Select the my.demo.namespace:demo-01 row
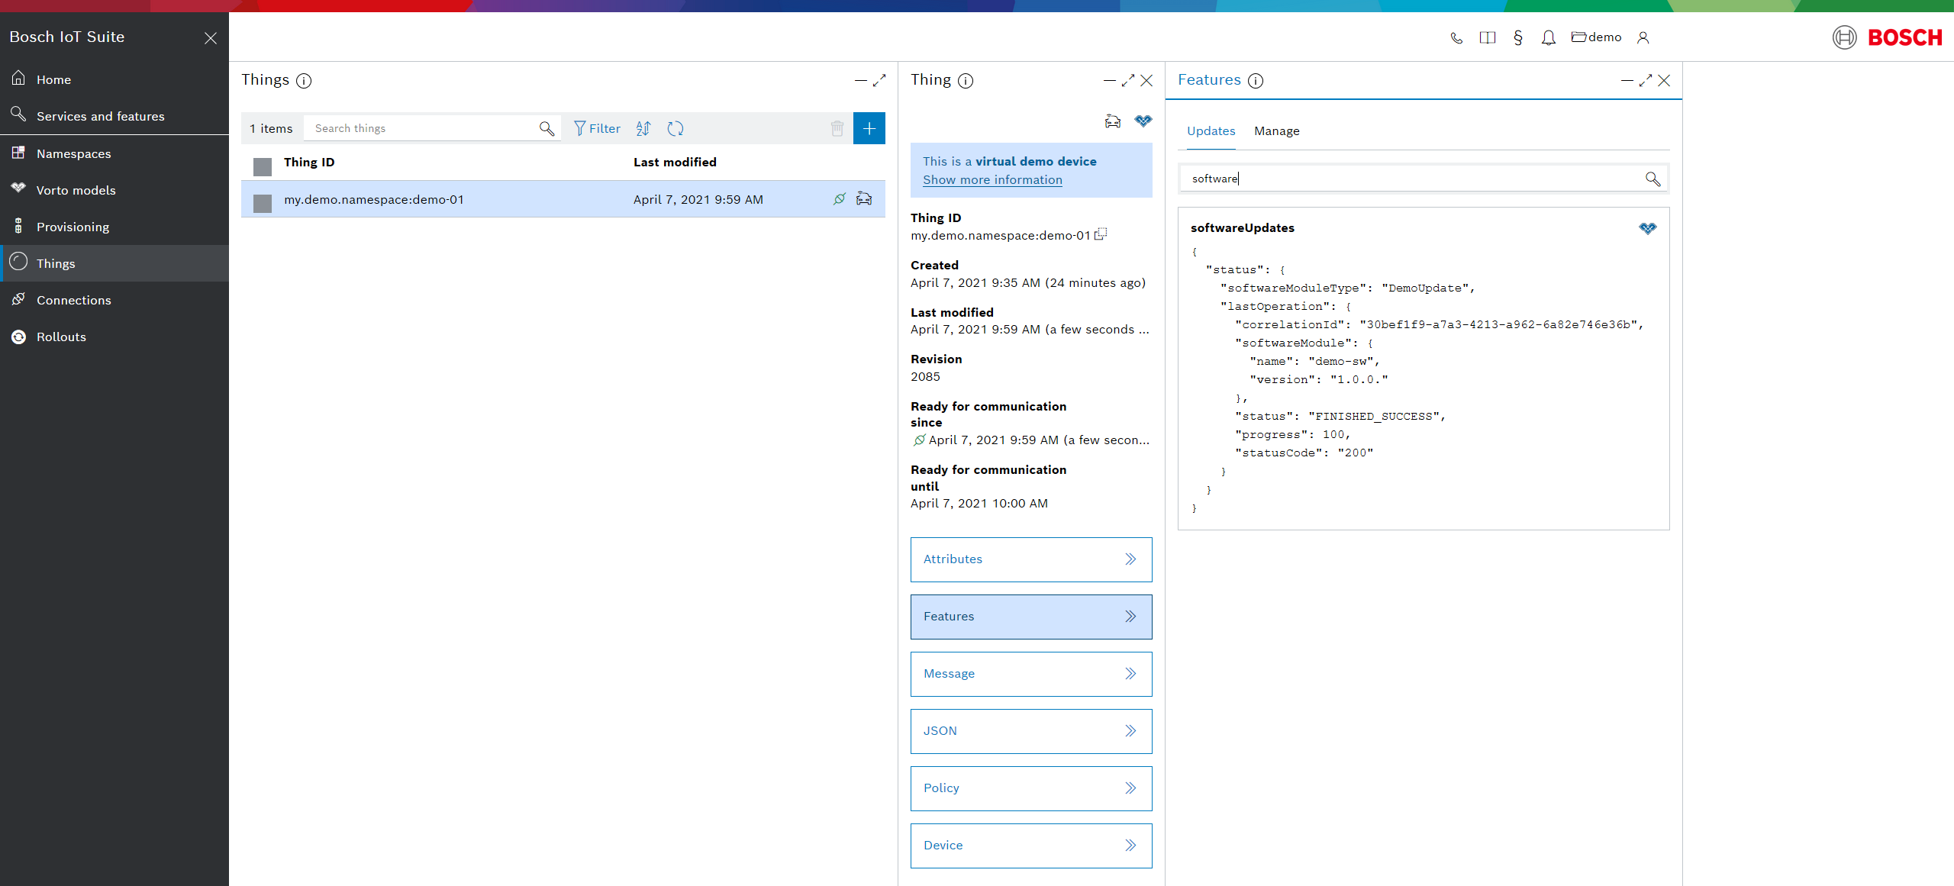The image size is (1954, 886). 563,199
